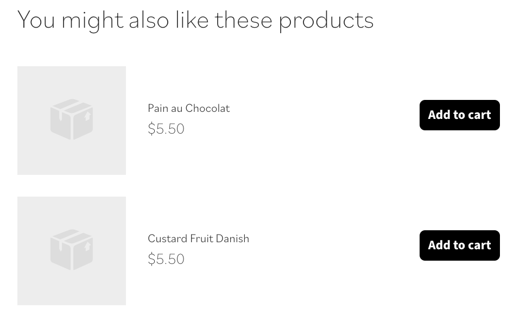Click the "You might also like these products" heading
Viewport: 507px width, 328px height.
pyautogui.click(x=195, y=21)
